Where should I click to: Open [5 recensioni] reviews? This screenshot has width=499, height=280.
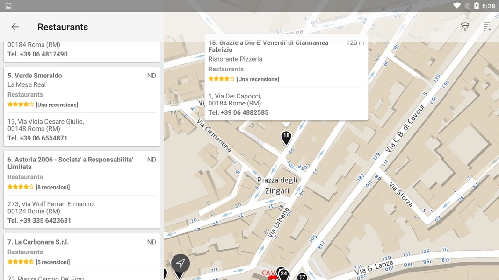(x=53, y=262)
